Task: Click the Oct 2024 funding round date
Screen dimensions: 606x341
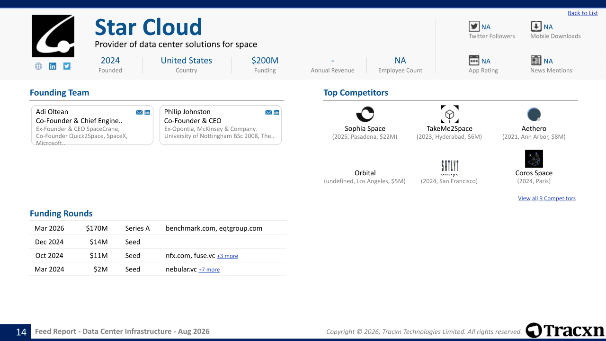Action: pos(49,256)
